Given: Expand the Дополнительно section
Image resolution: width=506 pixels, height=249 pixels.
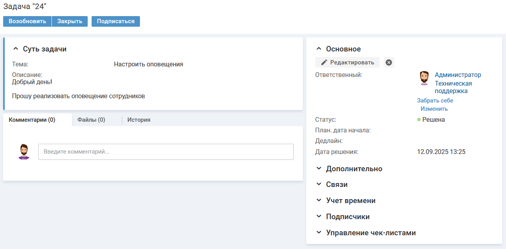Looking at the screenshot, I should coord(319,168).
